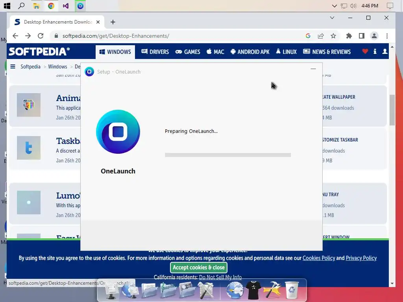Click the OneLaunch setup progress bar
The width and height of the screenshot is (403, 302).
pos(228,155)
